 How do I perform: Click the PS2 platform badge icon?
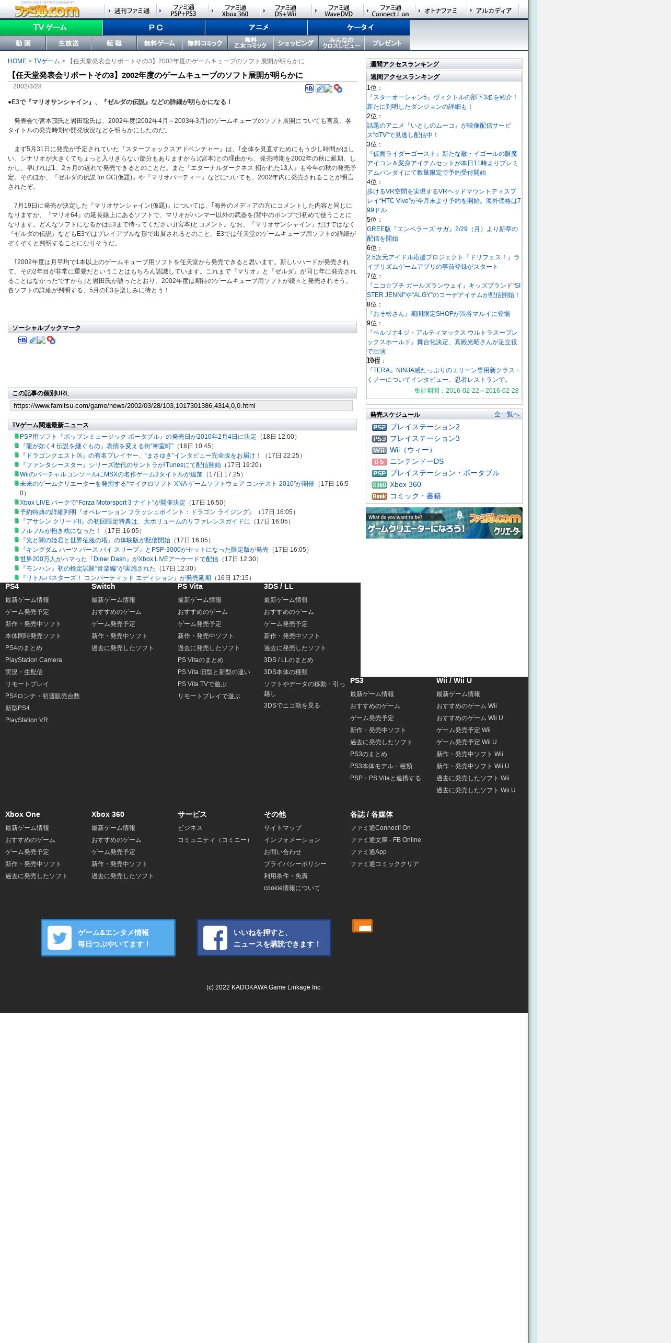pos(379,427)
